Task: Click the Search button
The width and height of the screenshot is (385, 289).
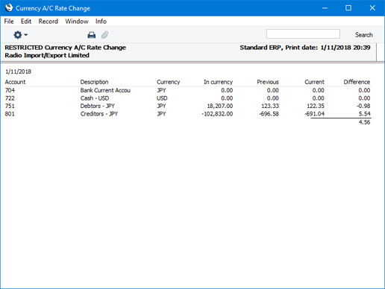Action: pos(363,35)
